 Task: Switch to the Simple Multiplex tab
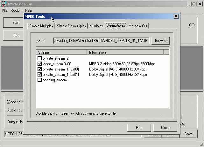(x=41, y=26)
